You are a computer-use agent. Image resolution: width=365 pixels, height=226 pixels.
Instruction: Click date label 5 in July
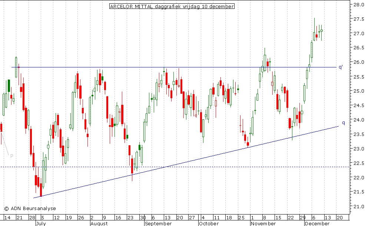pyautogui.click(x=43, y=217)
